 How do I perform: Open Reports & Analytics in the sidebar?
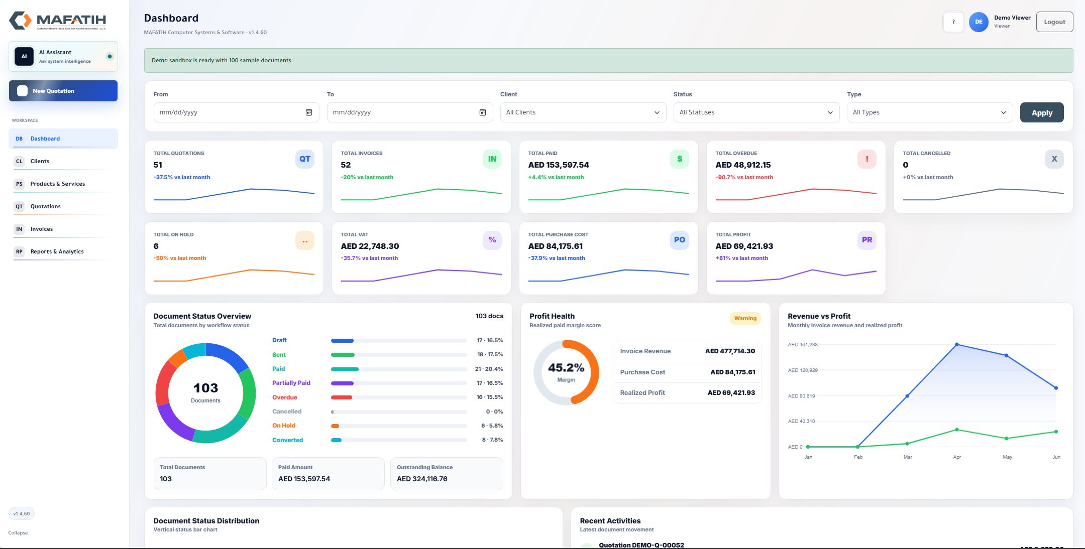[x=63, y=251]
